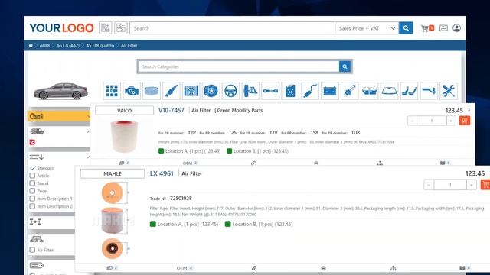Click the MAHLE brand button
Image resolution: width=490 pixels, height=275 pixels.
point(113,173)
